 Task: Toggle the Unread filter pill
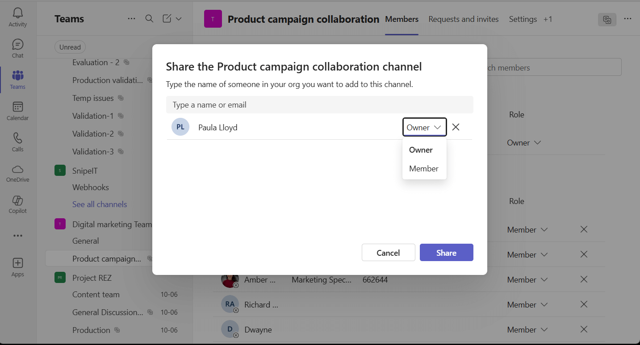[x=70, y=46]
